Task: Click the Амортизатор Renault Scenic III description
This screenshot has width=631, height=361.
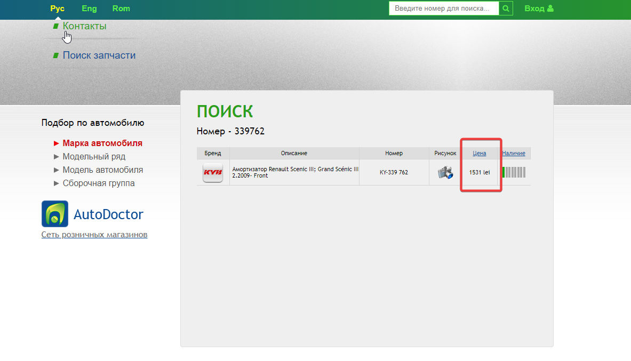Action: point(295,172)
